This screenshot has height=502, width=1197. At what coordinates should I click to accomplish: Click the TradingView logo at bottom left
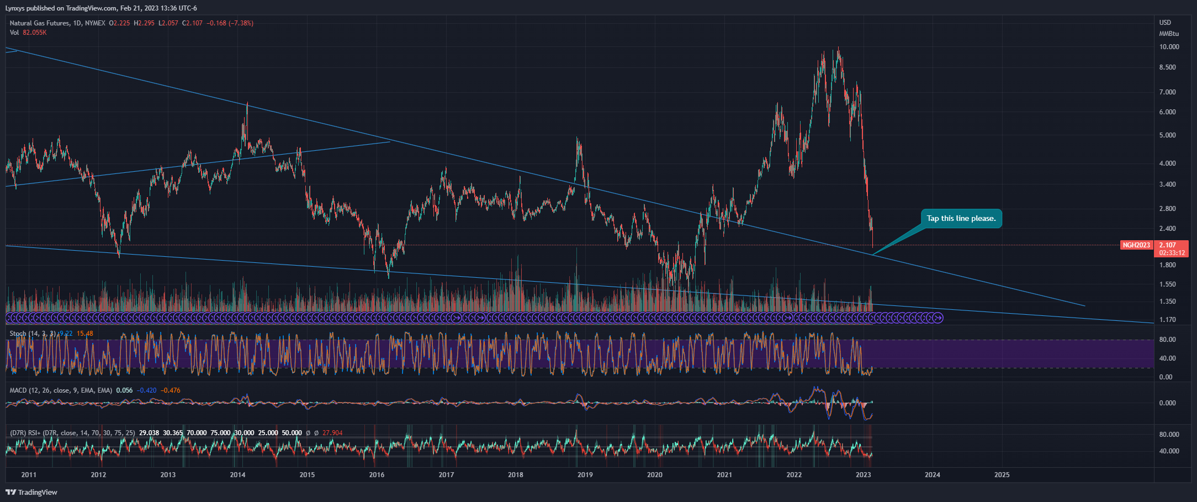31,492
